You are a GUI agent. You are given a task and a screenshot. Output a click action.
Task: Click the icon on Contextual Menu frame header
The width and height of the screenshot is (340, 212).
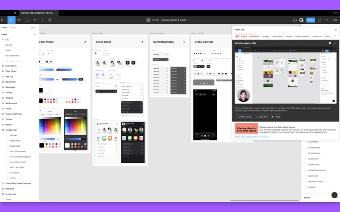tap(184, 42)
